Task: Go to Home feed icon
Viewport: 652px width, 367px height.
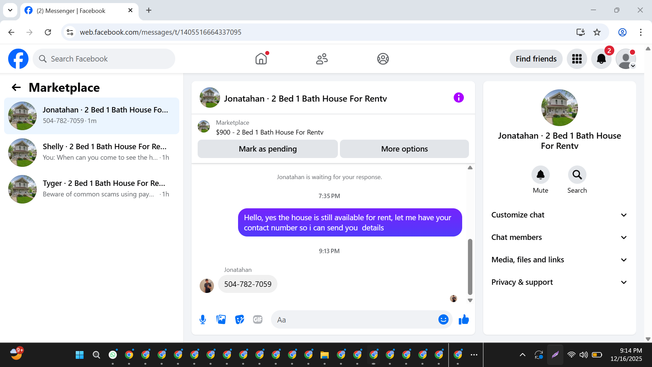Action: tap(261, 59)
